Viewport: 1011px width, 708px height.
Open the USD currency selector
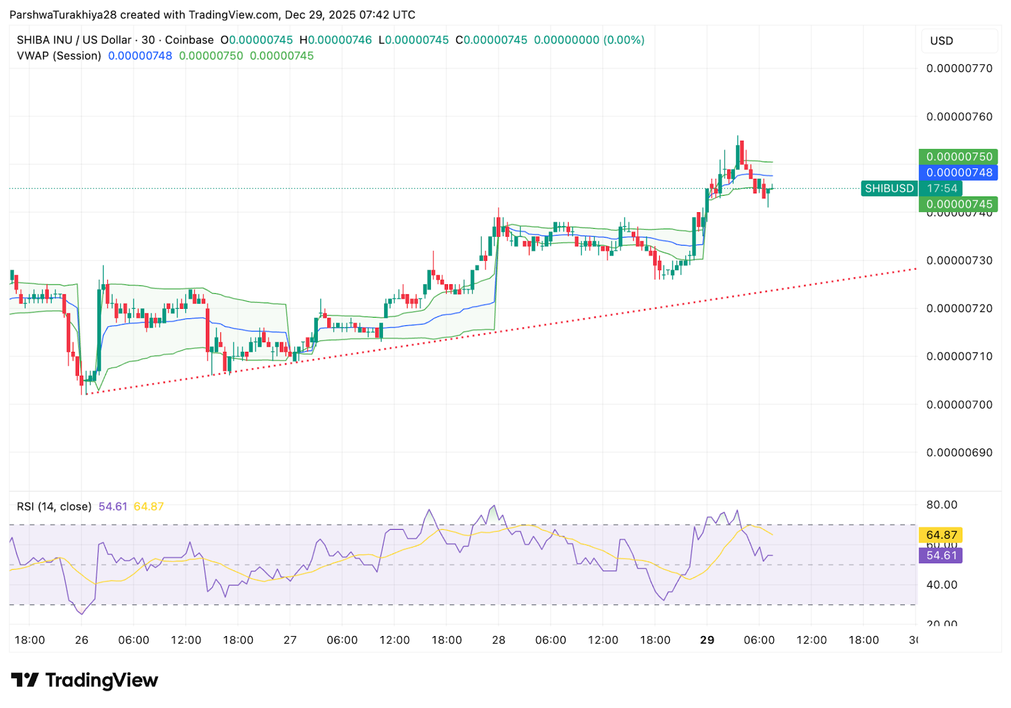[941, 41]
